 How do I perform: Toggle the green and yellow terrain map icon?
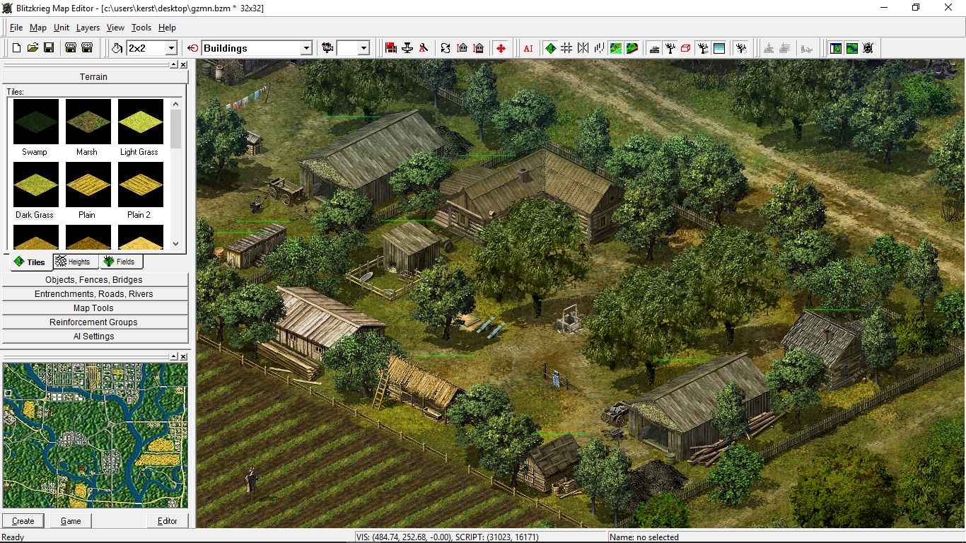616,48
